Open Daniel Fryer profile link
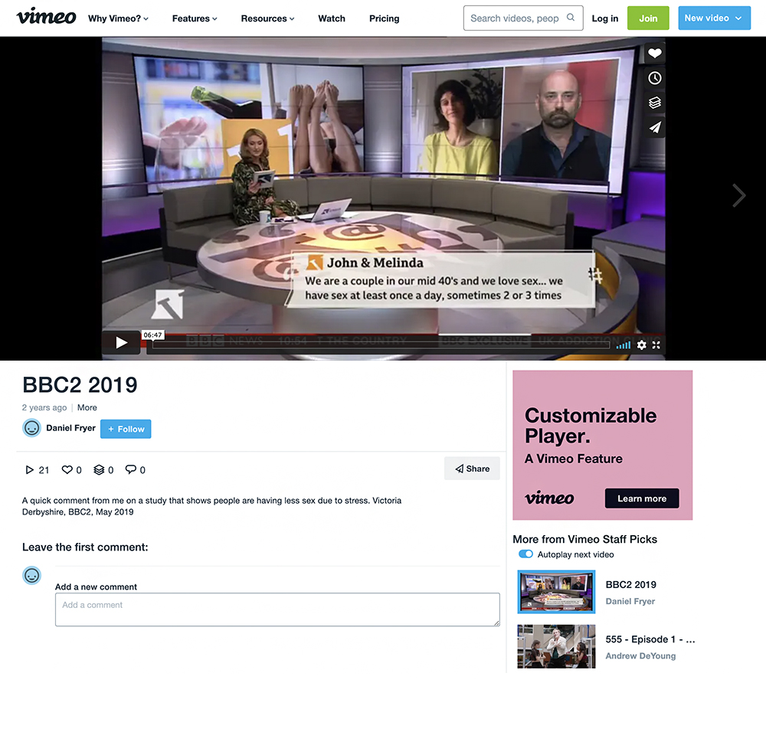The height and width of the screenshot is (735, 766). tap(70, 428)
